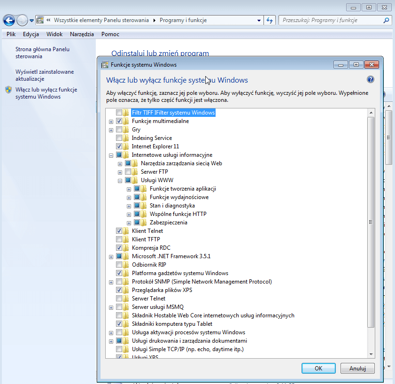Open Wyświetl zainstalowane aktualizacje link
The width and height of the screenshot is (395, 384).
(x=45, y=75)
